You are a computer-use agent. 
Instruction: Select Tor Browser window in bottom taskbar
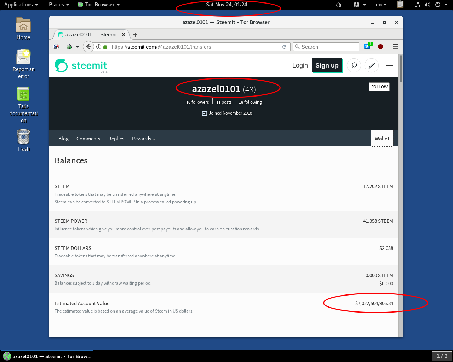tap(47, 356)
